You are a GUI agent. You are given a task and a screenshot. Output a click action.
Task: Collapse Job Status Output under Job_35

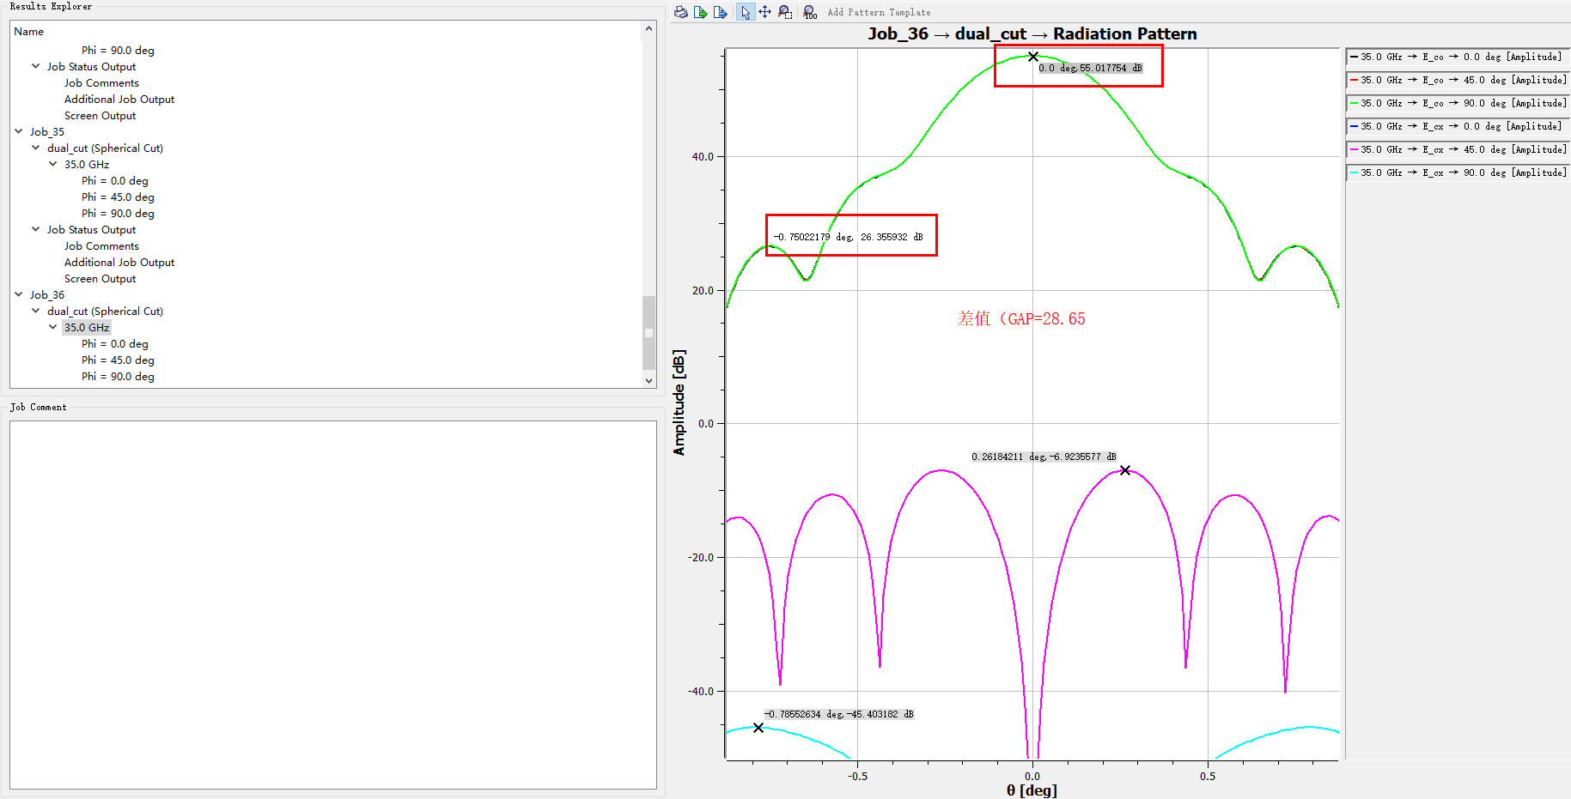36,229
